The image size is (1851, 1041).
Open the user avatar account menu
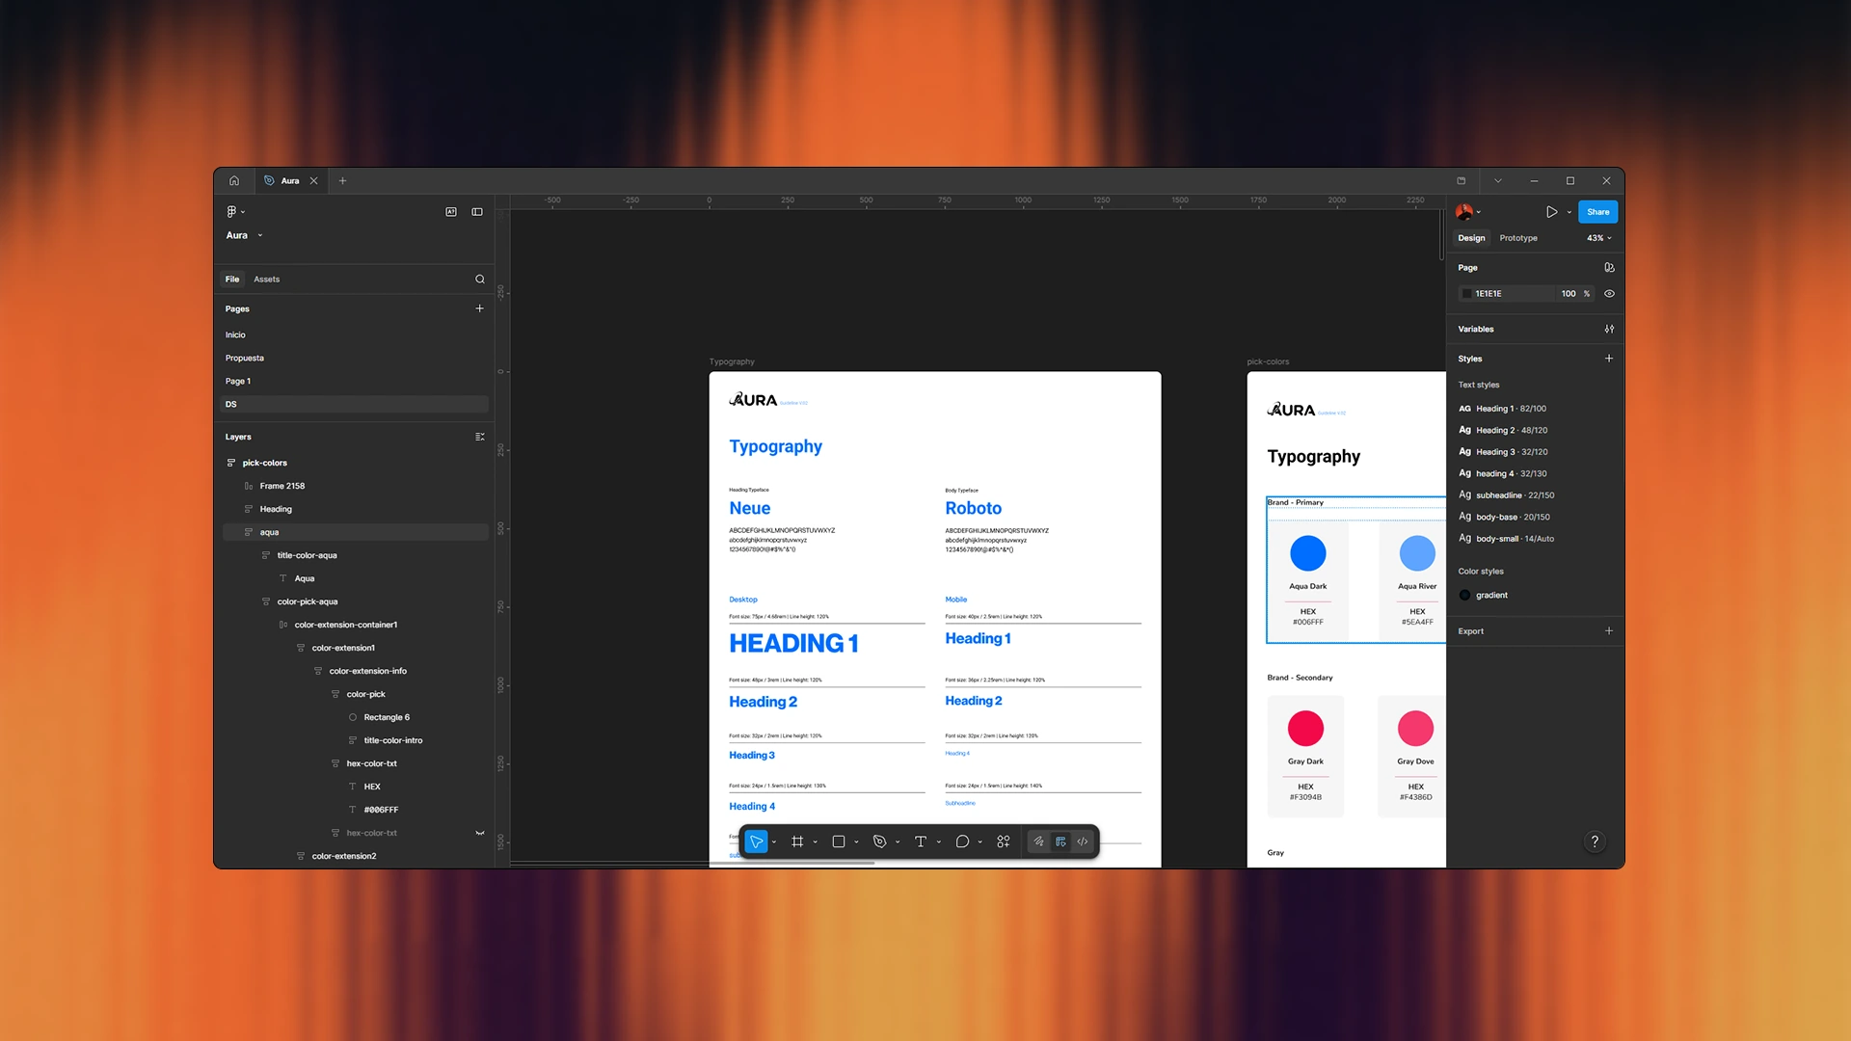pyautogui.click(x=1468, y=211)
